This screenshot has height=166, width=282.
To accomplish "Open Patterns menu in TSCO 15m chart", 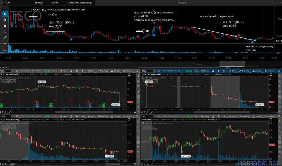I will tap(269, 71).
